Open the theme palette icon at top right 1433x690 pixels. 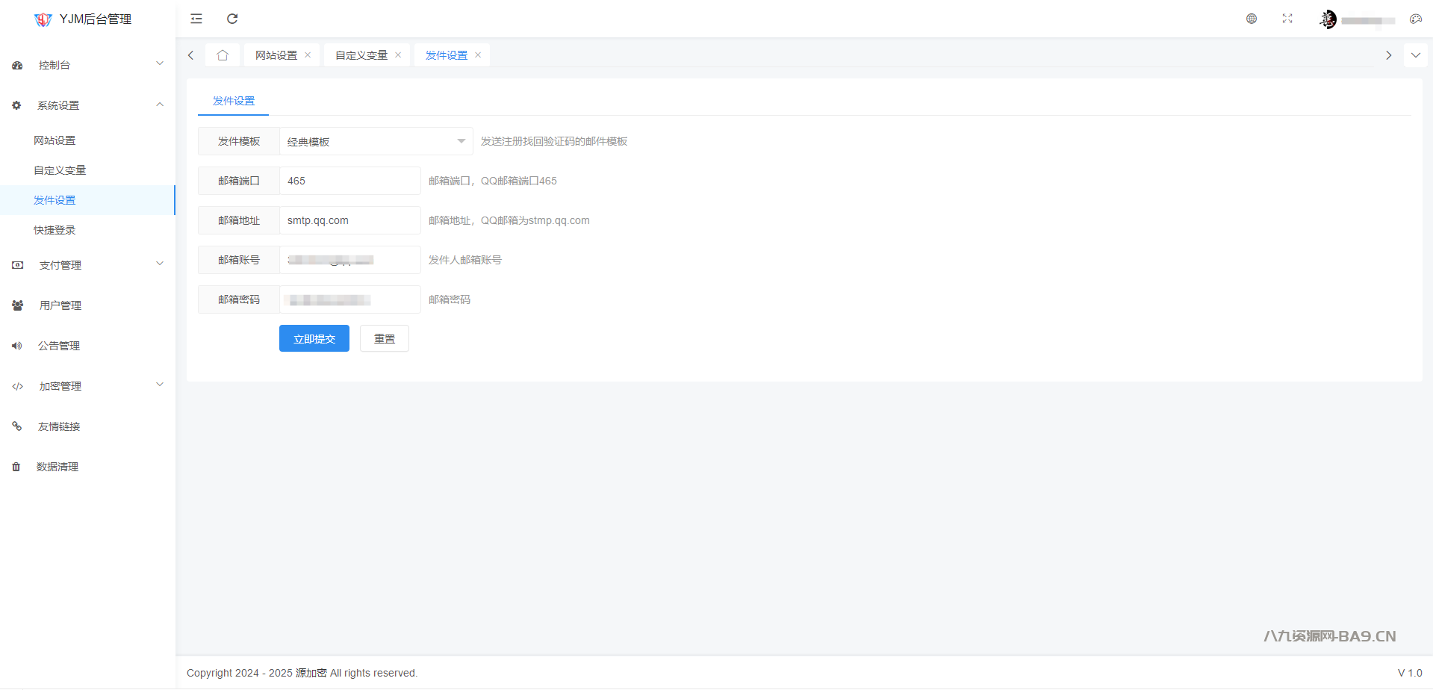(1415, 19)
